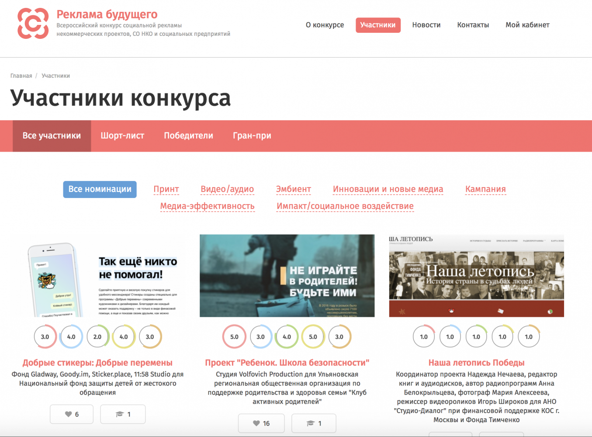Viewport: 592px width, 437px height.
Task: Open the Гран-при tab
Action: 252,136
